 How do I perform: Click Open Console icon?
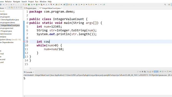(x=168, y=72)
